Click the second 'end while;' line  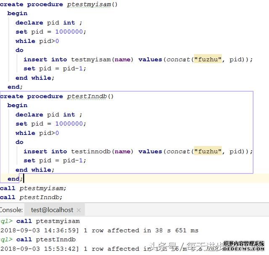coord(35,170)
